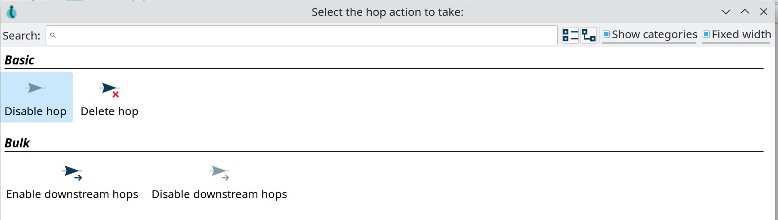Screen dimensions: 778x220
Task: Click the "Disable downstream hops" text label
Action: (x=219, y=194)
